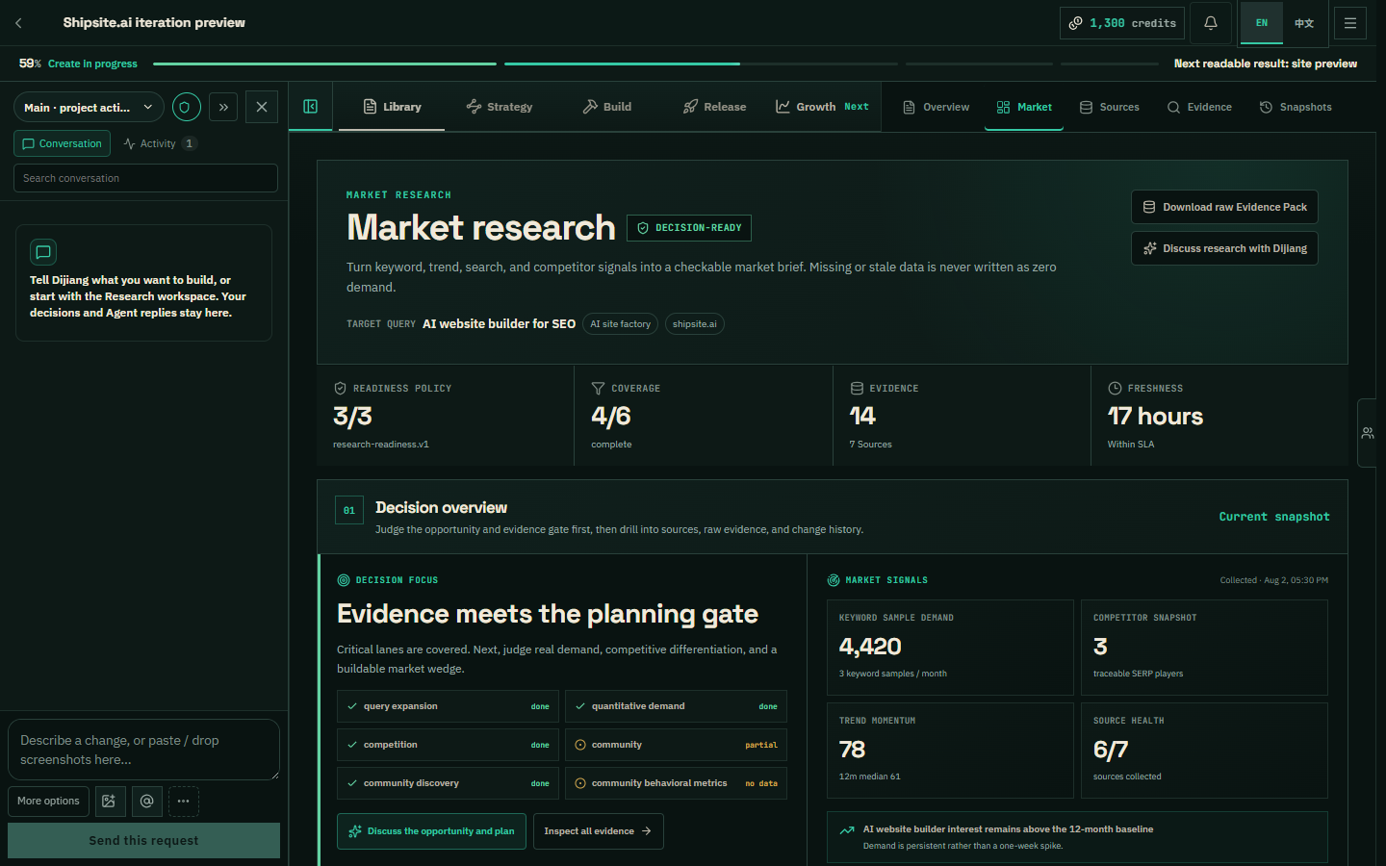Image resolution: width=1386 pixels, height=866 pixels.
Task: Select the query expansion row
Action: coord(448,706)
